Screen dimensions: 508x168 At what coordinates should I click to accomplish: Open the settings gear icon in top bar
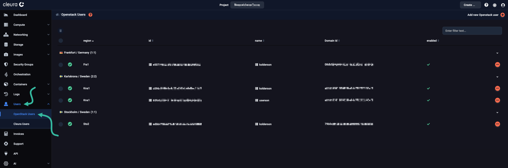pyautogui.click(x=495, y=5)
